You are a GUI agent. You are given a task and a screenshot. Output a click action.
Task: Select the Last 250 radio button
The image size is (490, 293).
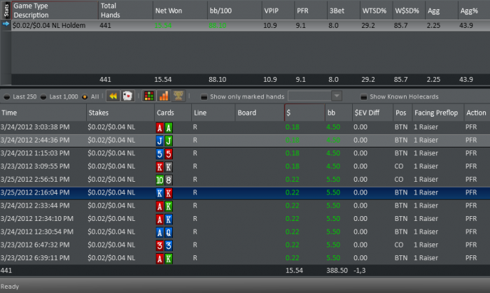[x=6, y=97]
